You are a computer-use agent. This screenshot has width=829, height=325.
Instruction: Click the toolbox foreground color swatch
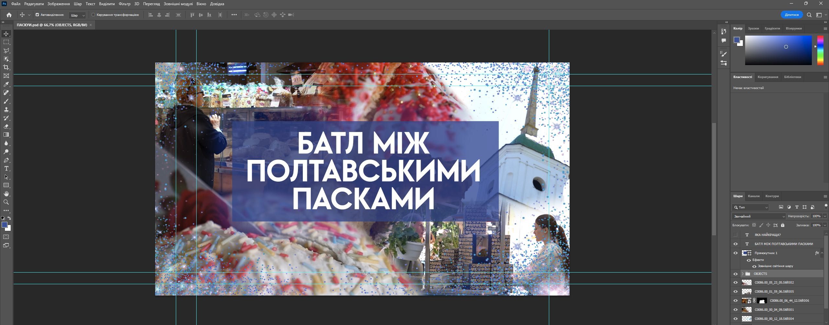(x=4, y=225)
